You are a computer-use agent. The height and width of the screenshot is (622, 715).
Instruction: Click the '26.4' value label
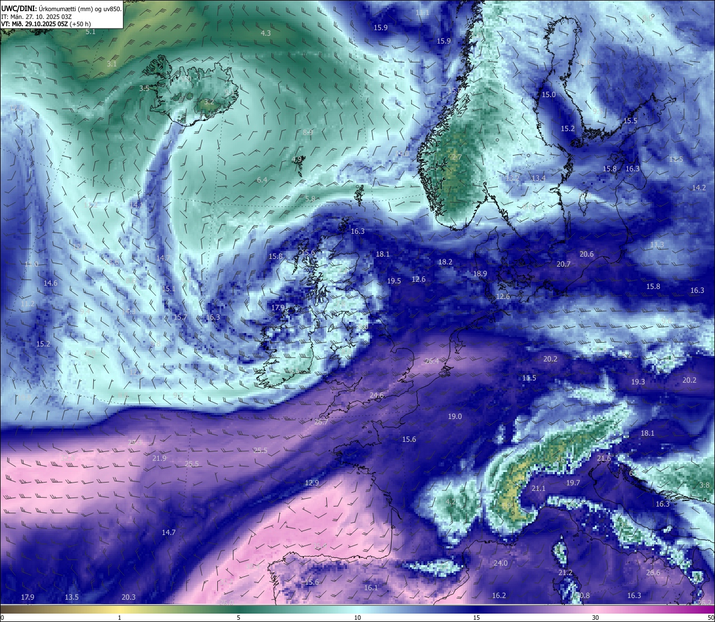[x=432, y=361]
